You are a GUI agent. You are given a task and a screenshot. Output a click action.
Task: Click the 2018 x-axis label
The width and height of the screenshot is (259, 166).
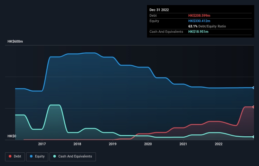coord(77,144)
